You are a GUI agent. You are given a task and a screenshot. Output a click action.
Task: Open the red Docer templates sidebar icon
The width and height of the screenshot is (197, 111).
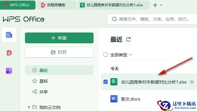pyautogui.click(x=9, y=53)
